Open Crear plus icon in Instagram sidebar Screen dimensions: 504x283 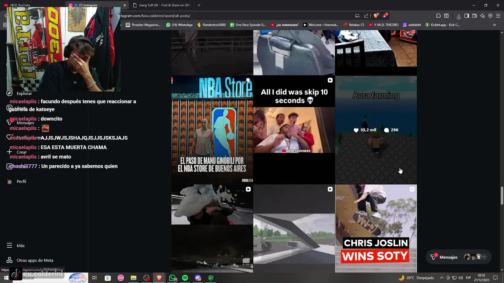9,152
